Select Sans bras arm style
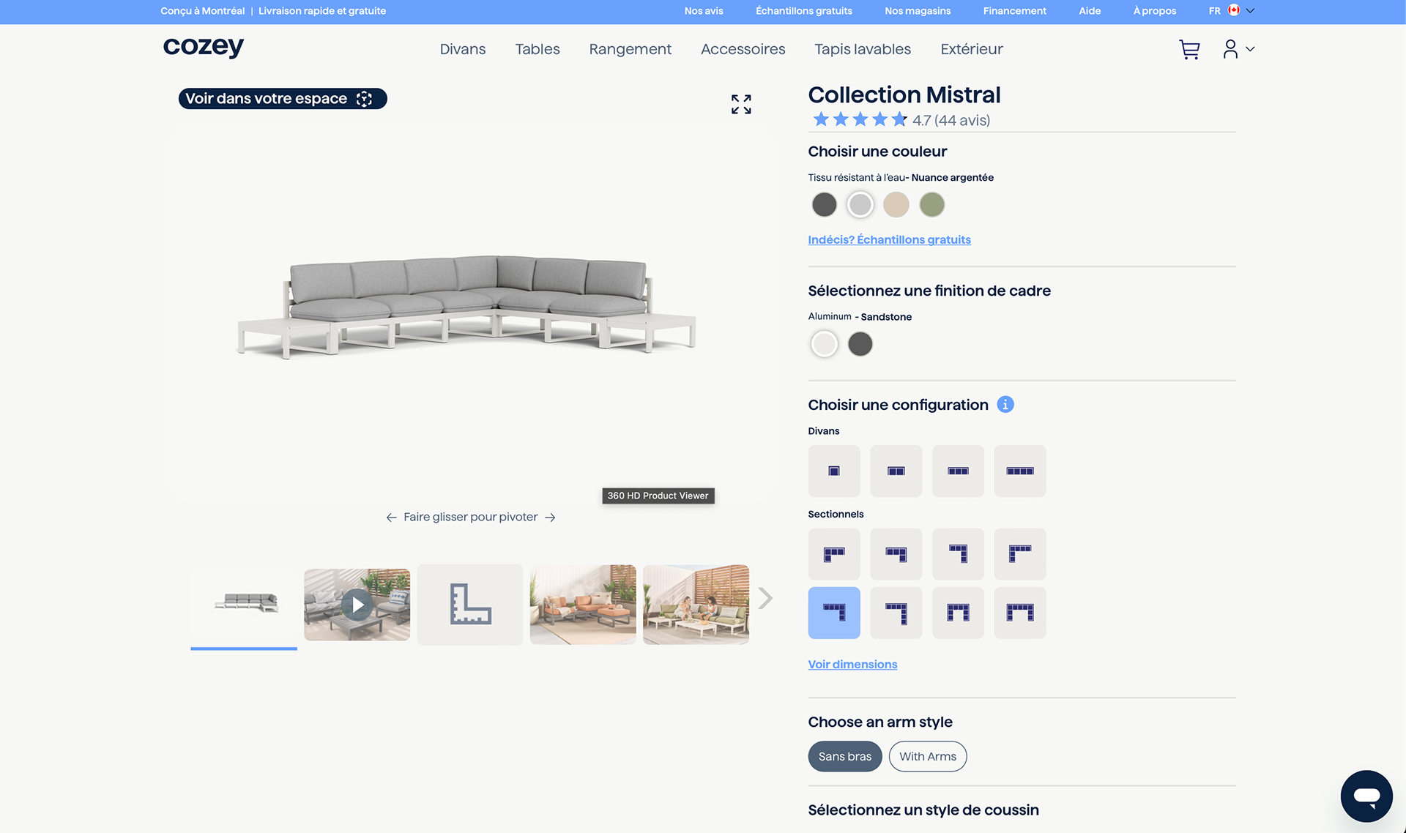 (845, 756)
